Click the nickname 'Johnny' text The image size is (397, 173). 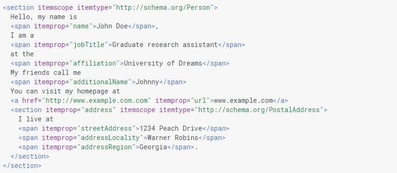147,82
